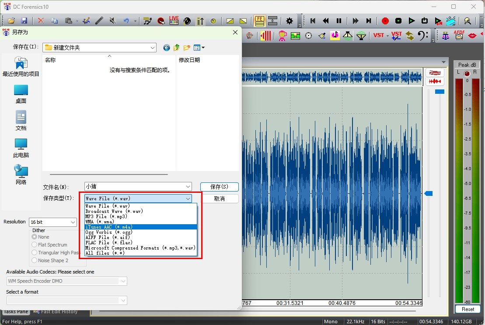Select the Noise Shape 2 dither option

coord(34,260)
